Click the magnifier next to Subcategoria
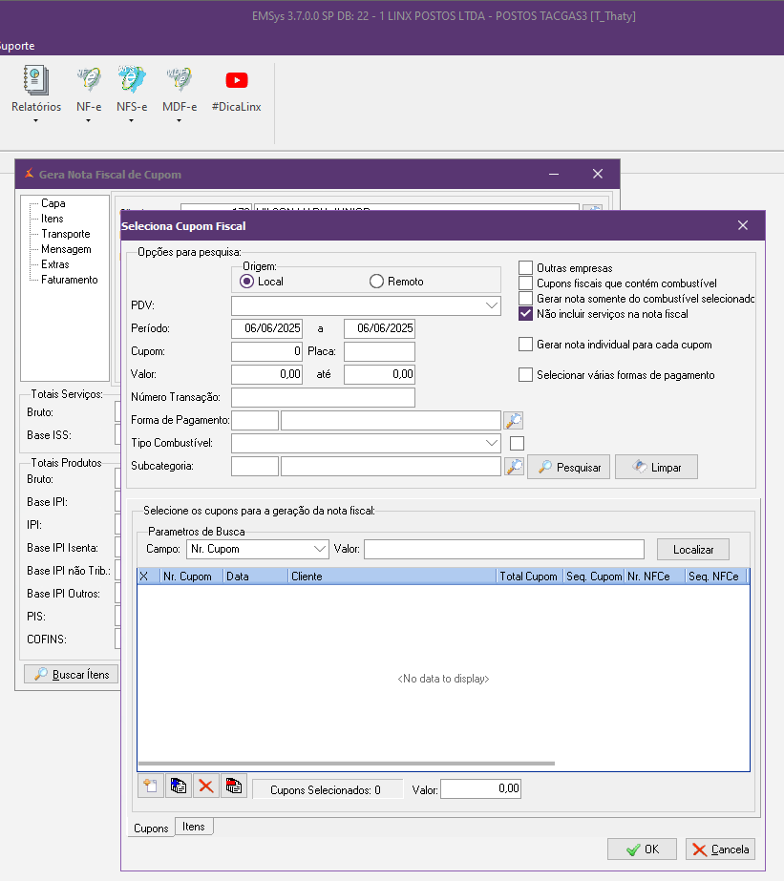 tap(514, 467)
